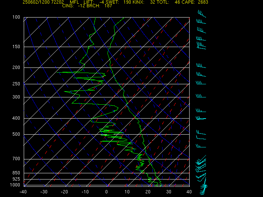Click the total totals value 46
The height and width of the screenshot is (197, 263).
click(x=177, y=2)
